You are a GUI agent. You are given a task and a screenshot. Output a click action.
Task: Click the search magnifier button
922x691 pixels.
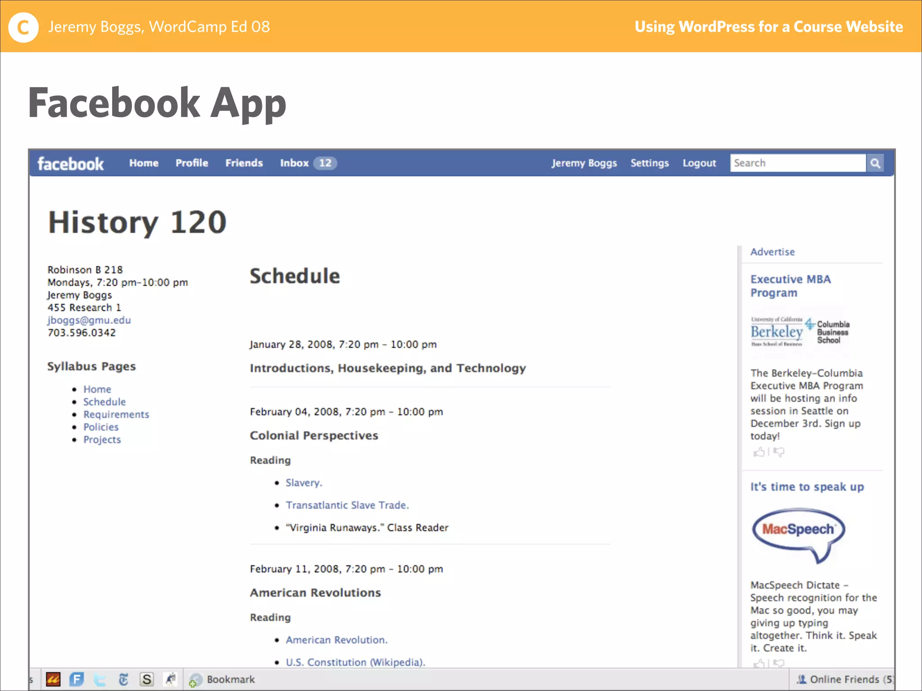click(x=875, y=163)
